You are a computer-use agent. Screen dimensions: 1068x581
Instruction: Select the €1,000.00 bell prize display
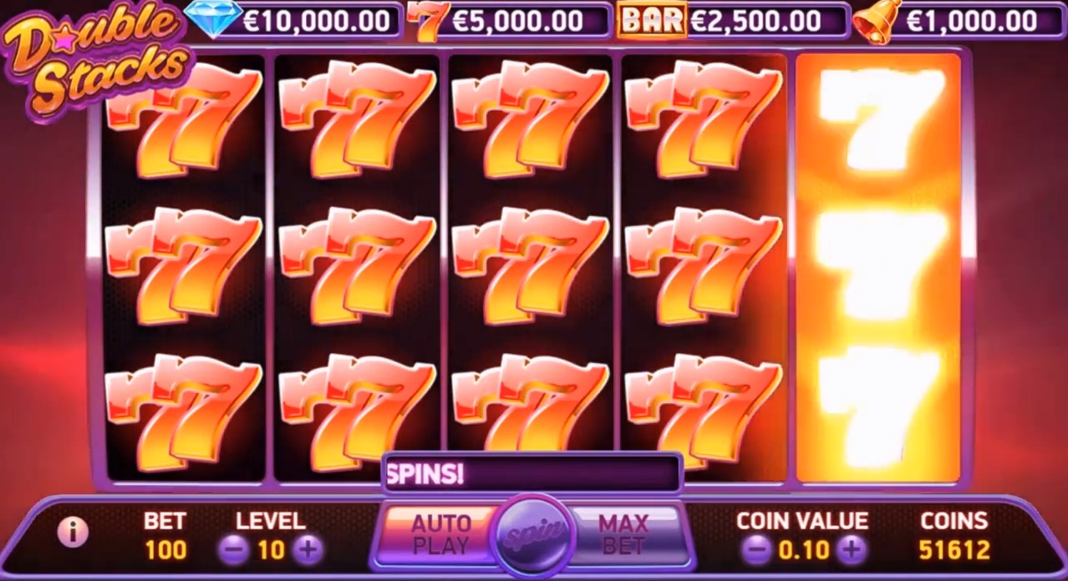pos(970,20)
